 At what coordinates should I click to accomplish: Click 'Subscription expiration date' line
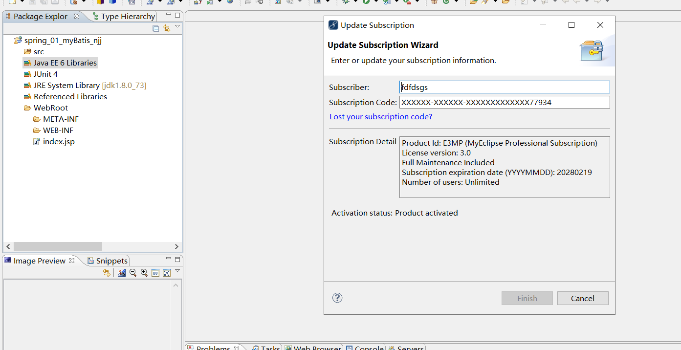coord(497,172)
